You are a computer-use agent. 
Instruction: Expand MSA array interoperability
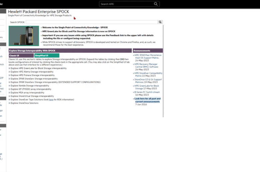tap(9, 93)
